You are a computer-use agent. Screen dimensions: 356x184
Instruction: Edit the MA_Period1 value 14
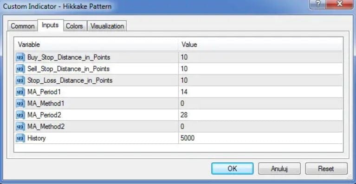(x=260, y=92)
